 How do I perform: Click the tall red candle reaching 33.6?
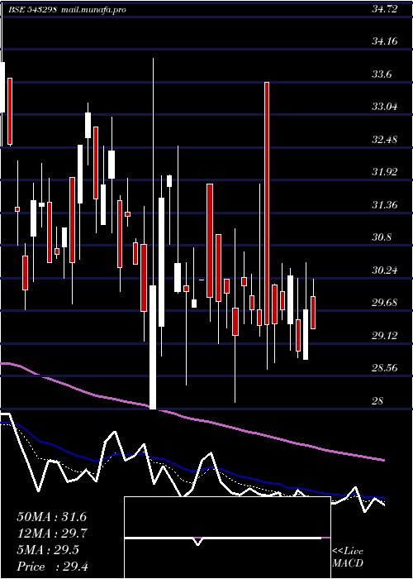(267, 203)
